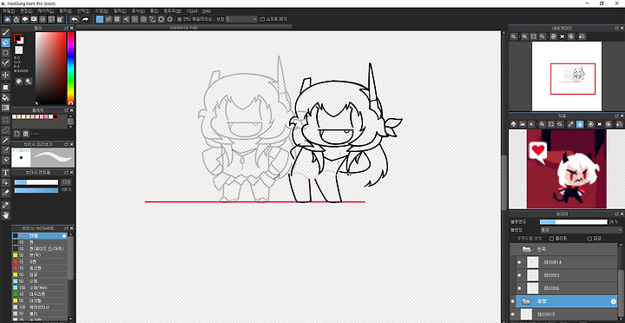Screen dimensions: 625x323
Task: Click hand icon in Reference panel toolbar
Action: [580, 124]
